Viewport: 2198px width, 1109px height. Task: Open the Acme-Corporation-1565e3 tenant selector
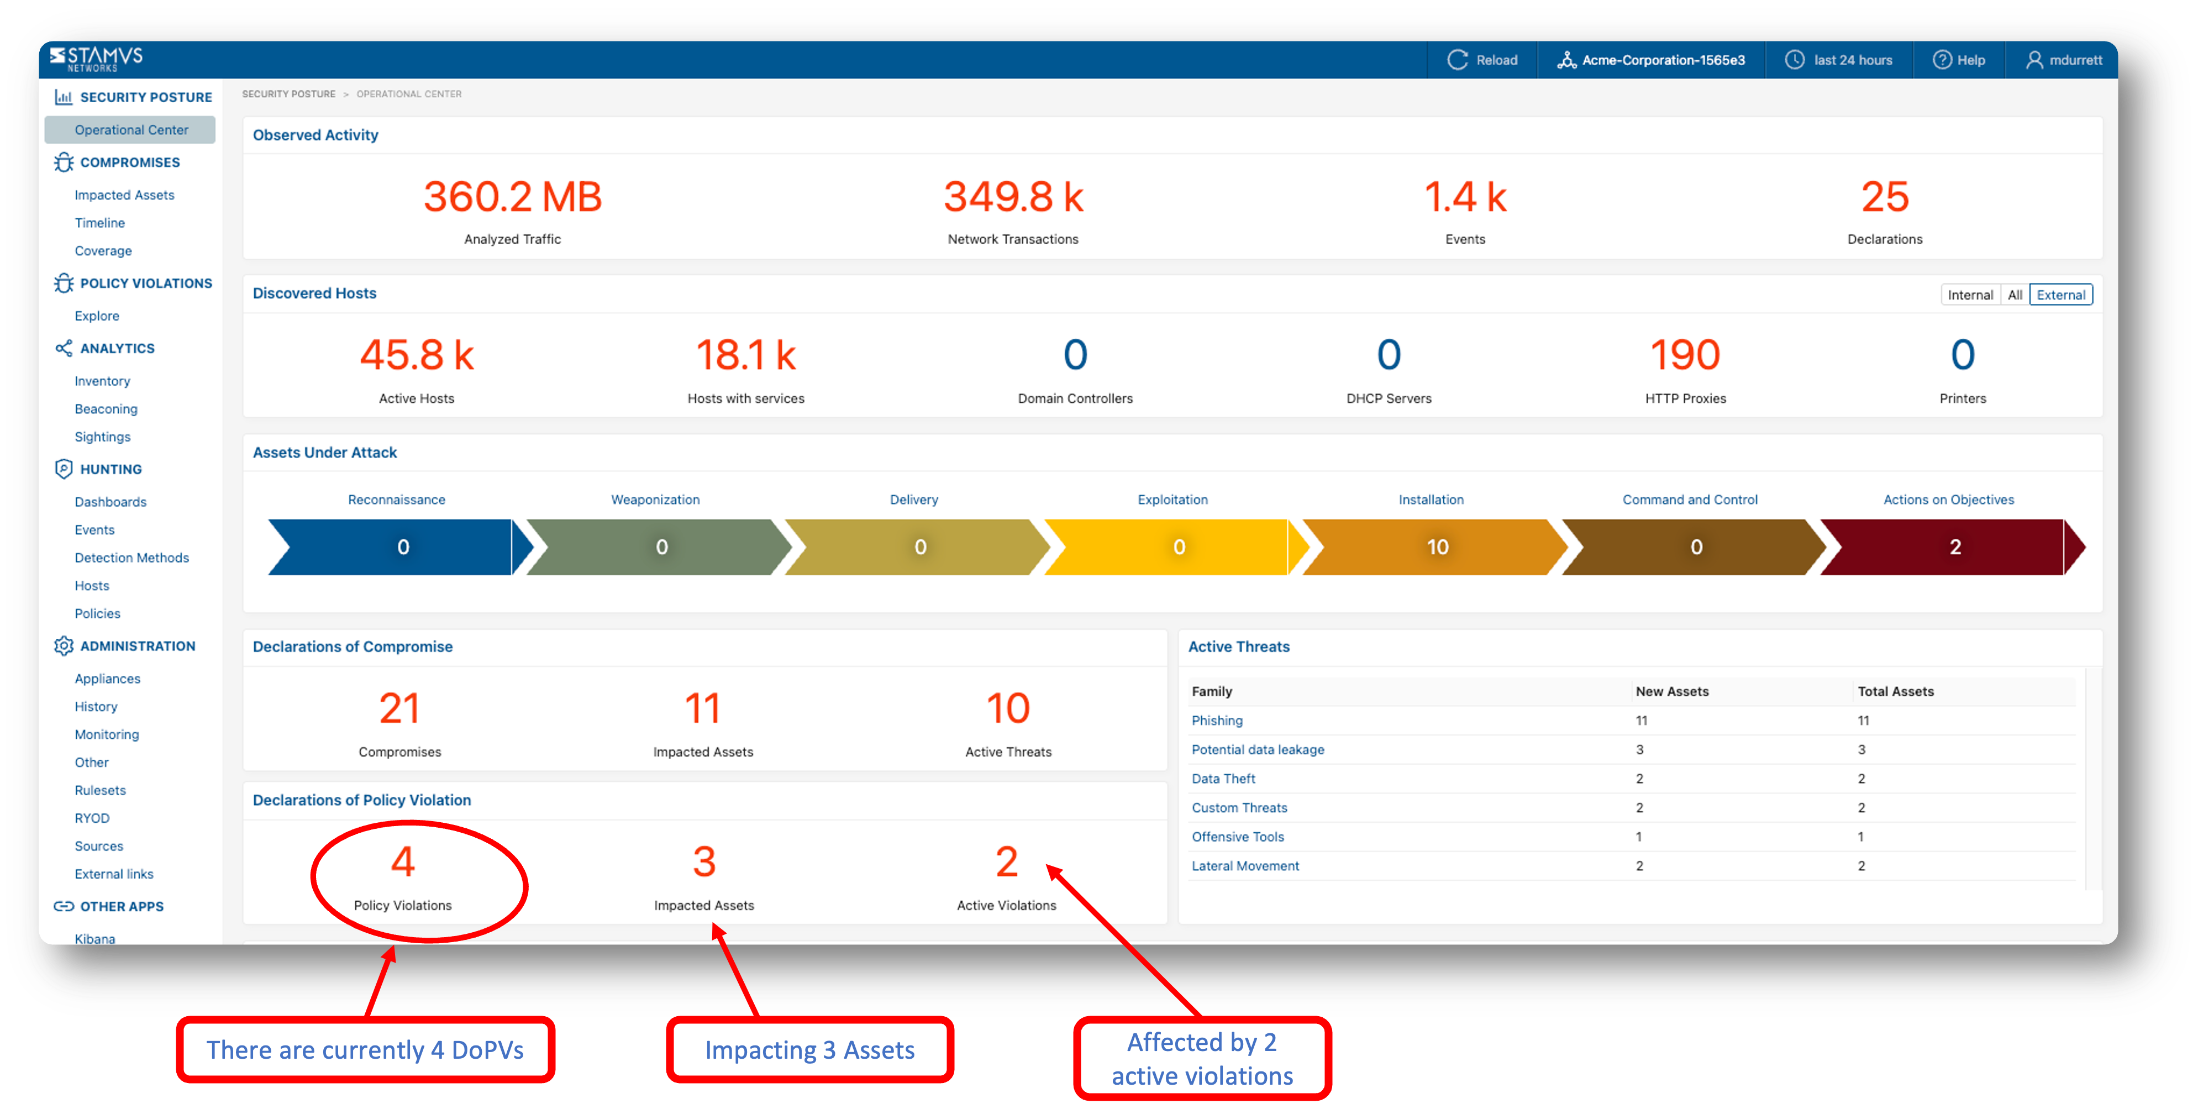coord(1663,60)
